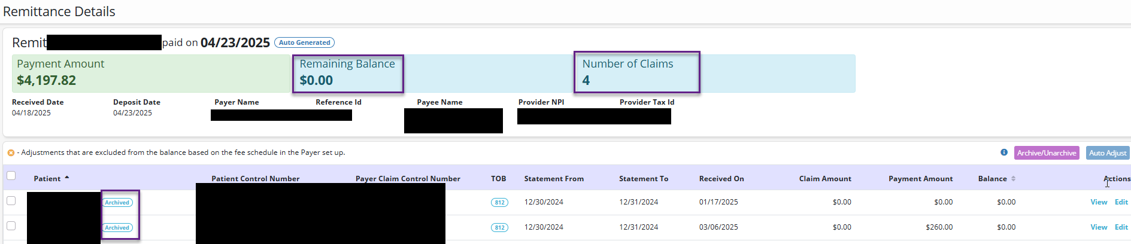Screen dimensions: 1131x244
Task: Open Edit link for the 01/17/2025 claim
Action: point(1121,202)
